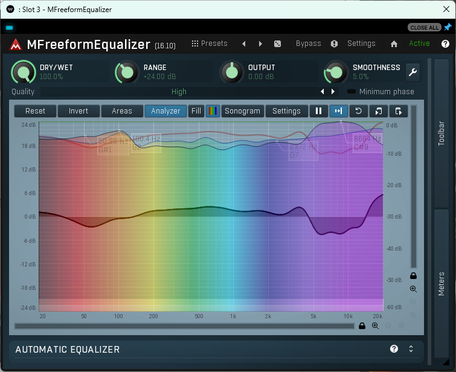Click the vertical graph scrollbar

click(413, 187)
